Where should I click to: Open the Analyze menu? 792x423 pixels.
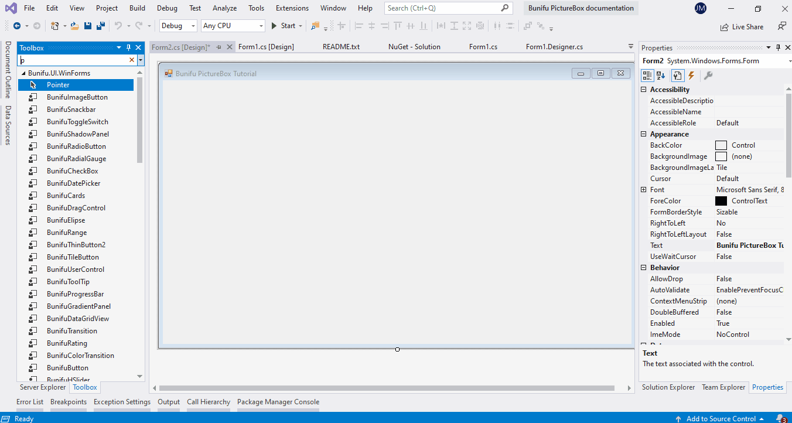[x=225, y=8]
